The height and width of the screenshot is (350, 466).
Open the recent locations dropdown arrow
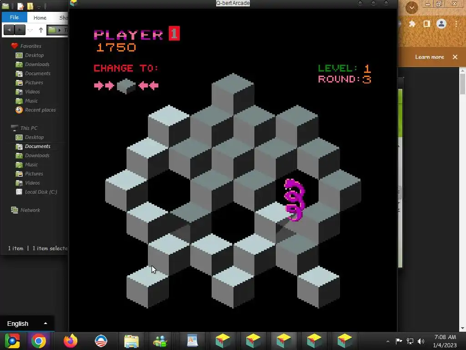point(30,30)
